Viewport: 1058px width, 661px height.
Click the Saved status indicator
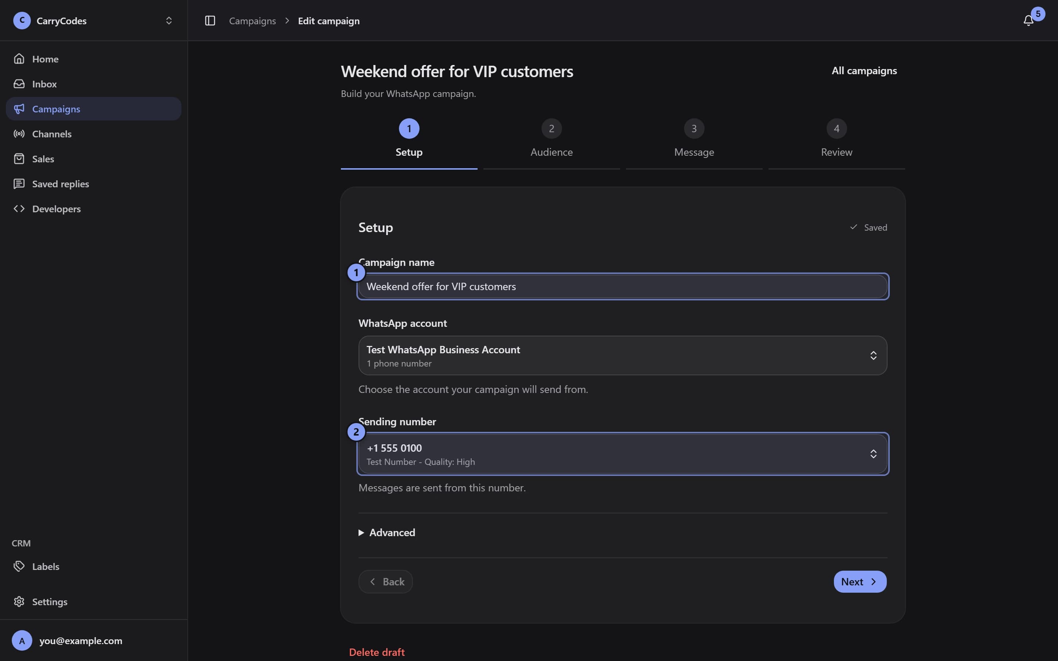click(x=868, y=227)
